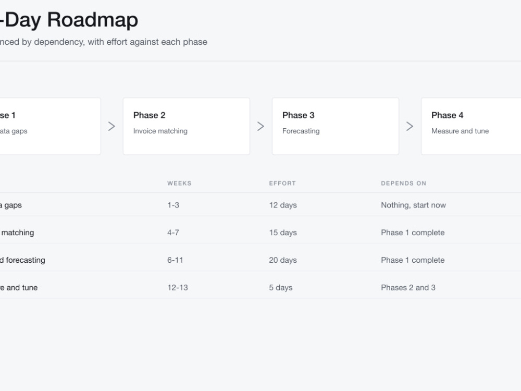The width and height of the screenshot is (521, 391).
Task: Select the Phase 4 Measure and tune card
Action: tap(471, 126)
